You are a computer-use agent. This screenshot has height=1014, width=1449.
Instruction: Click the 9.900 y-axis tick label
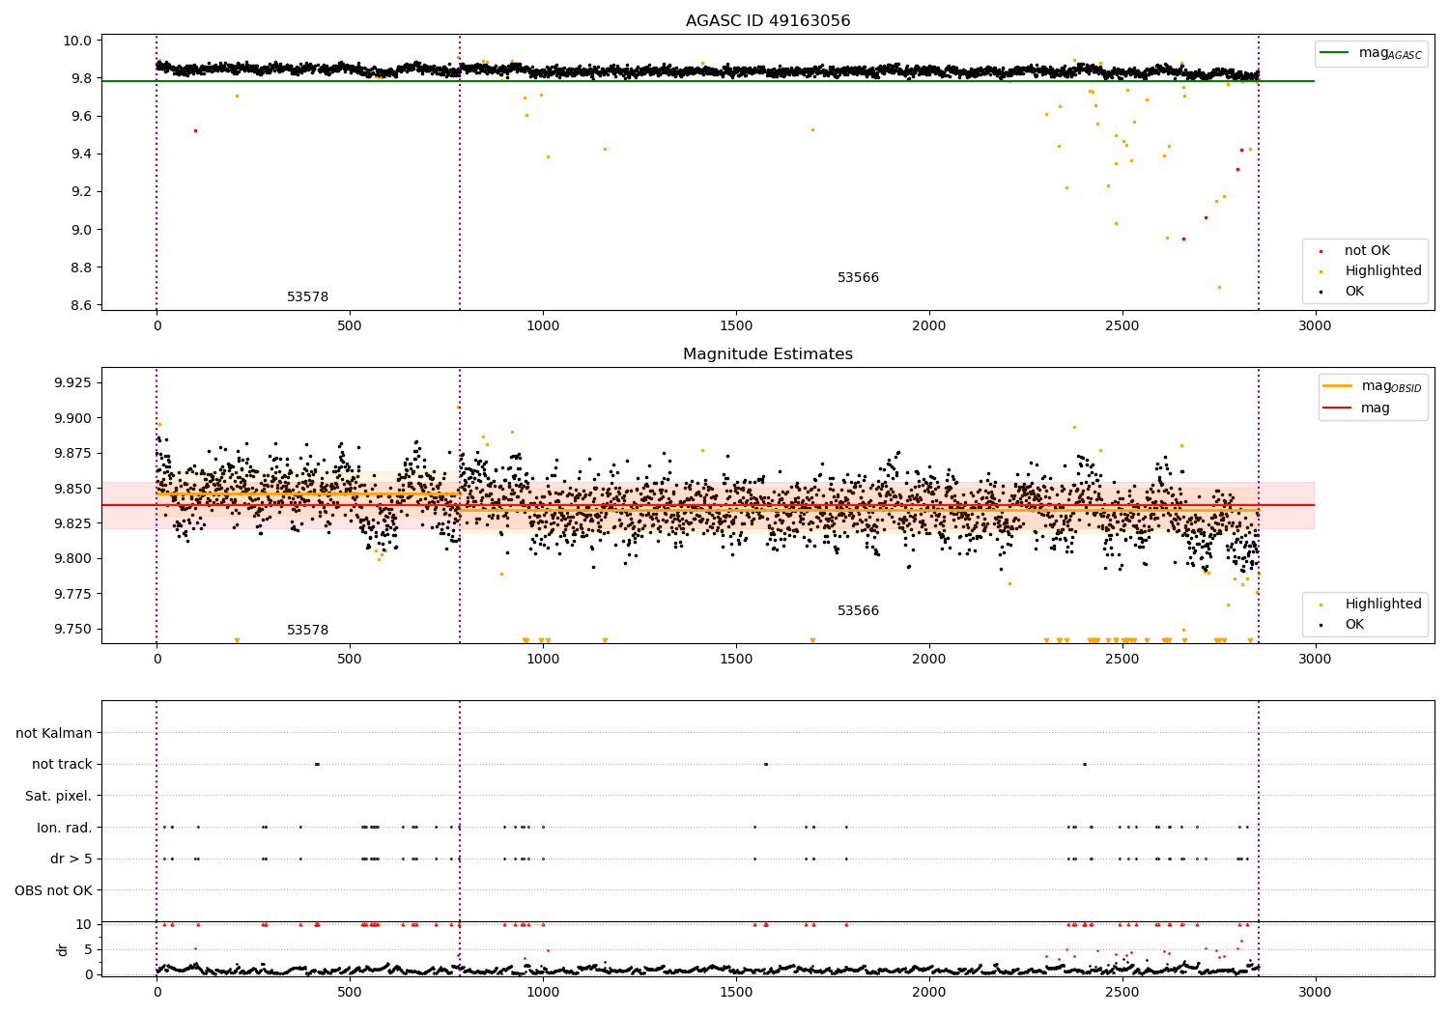coord(72,419)
